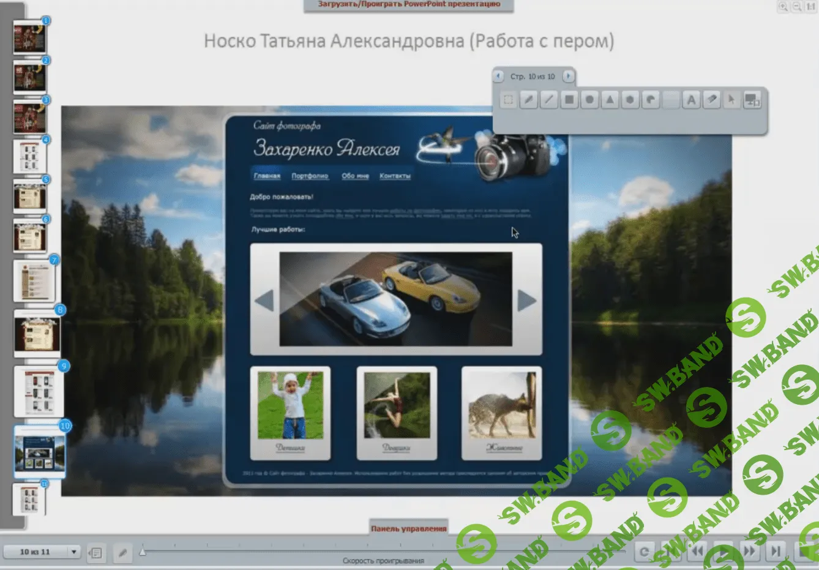Go to previous page in drawing toolbar
Viewport: 819px width, 570px height.
498,76
